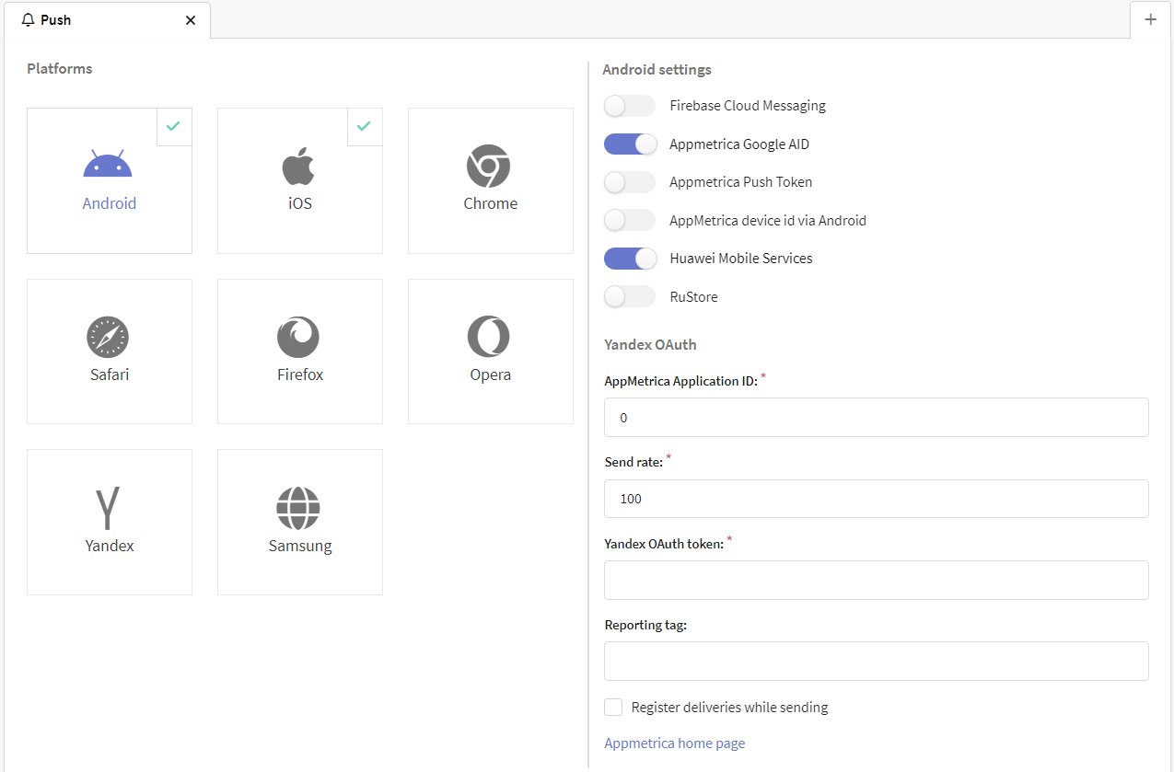Click the Android settings heading
This screenshot has height=772, width=1174.
pos(657,70)
